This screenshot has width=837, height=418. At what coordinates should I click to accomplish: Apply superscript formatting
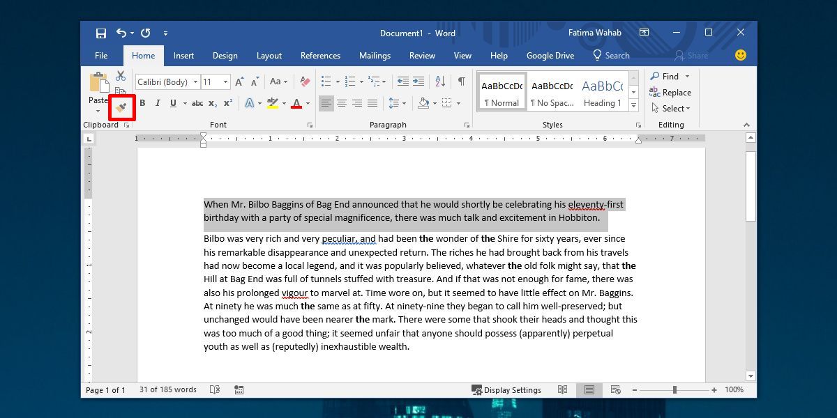(228, 103)
